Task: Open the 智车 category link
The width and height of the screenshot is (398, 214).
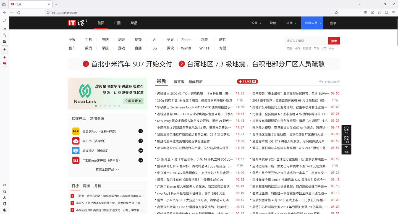Action: pos(72,48)
